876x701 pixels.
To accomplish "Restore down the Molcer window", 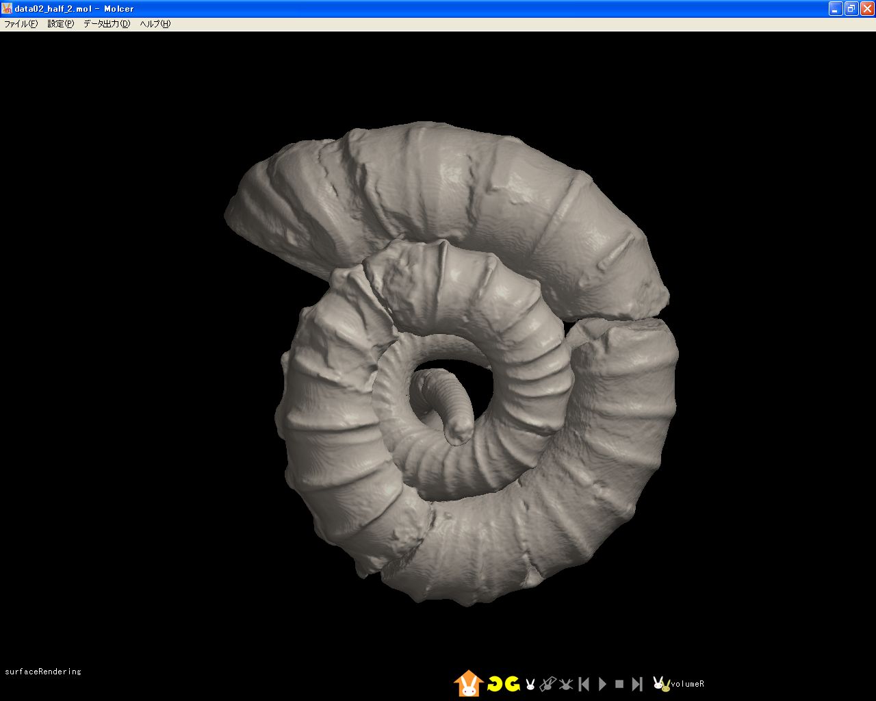I will coord(851,8).
